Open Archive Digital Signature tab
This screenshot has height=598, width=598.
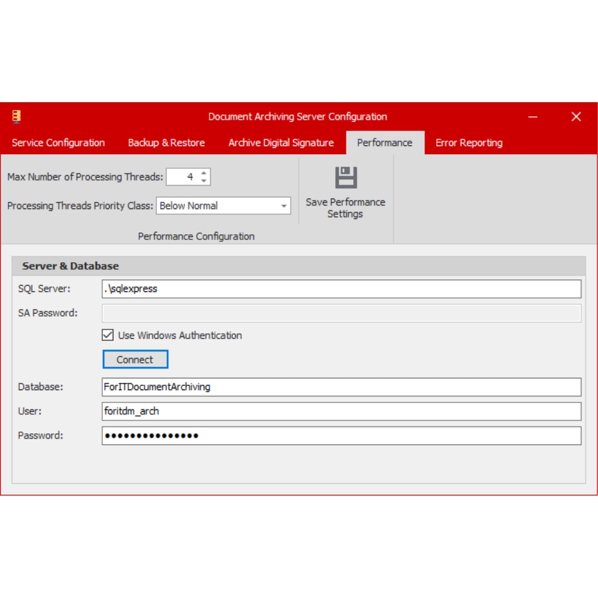pos(281,142)
